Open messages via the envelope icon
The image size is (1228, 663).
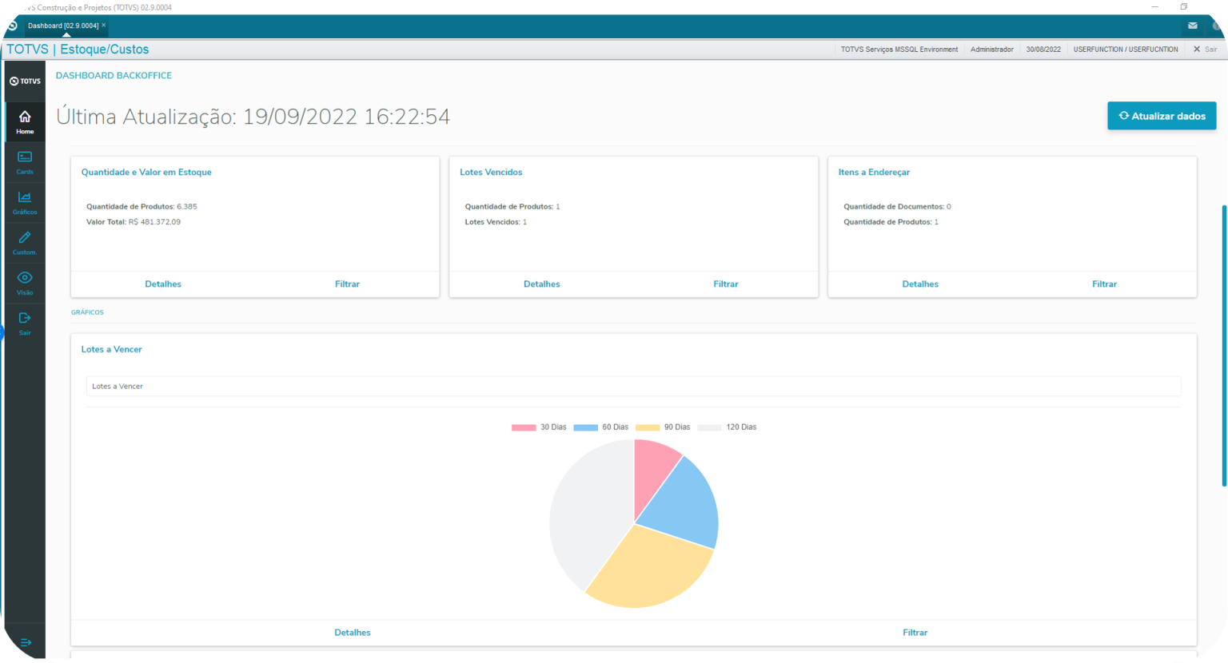[1192, 26]
